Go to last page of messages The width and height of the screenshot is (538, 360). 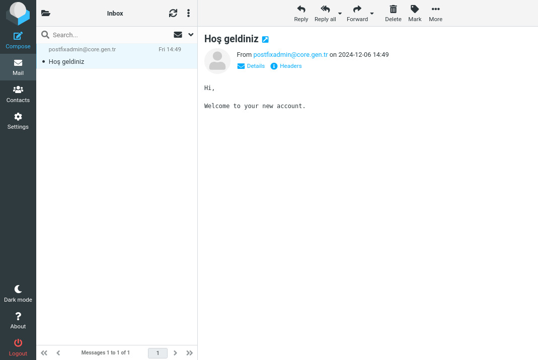189,353
